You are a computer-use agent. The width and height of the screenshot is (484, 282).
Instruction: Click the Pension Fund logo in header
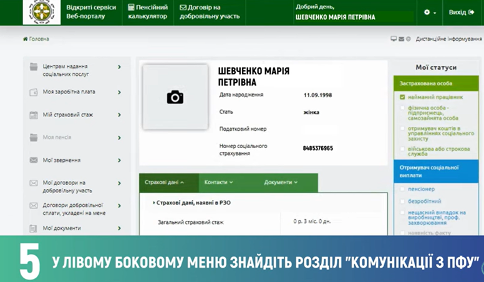click(x=41, y=12)
